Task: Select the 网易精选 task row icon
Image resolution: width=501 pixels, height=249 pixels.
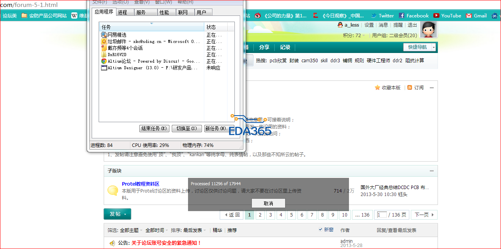Action: coord(104,35)
